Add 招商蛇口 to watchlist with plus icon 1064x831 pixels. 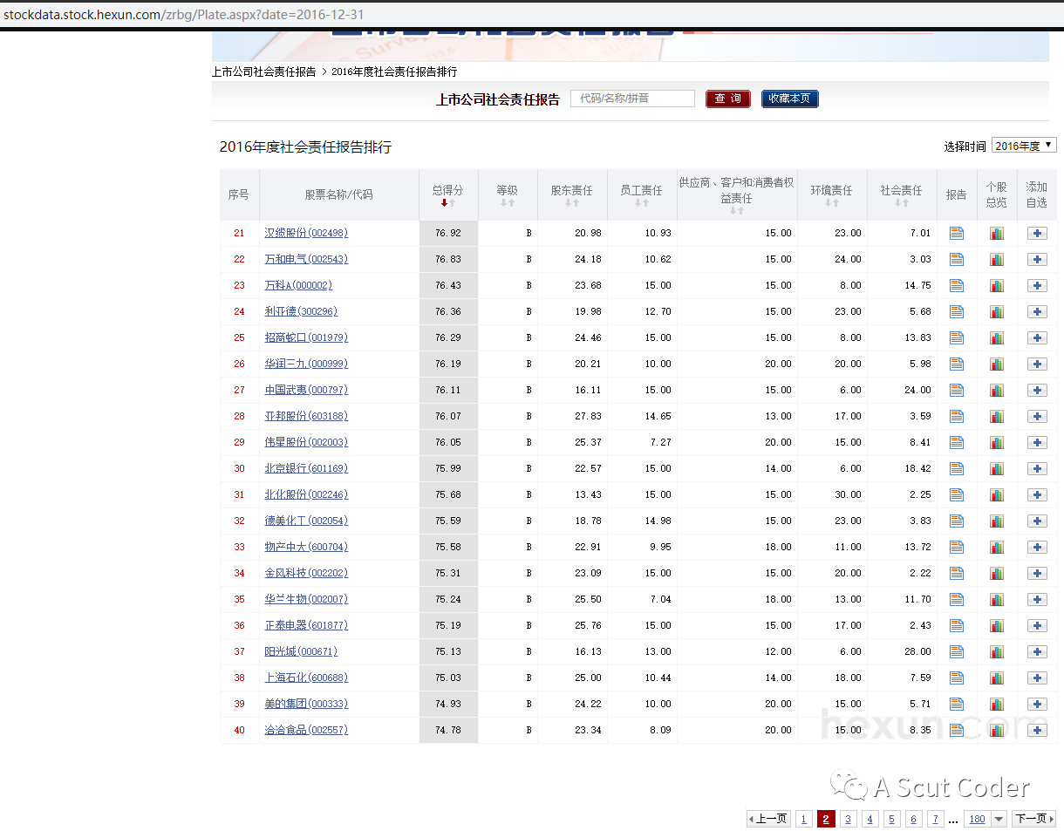tap(1037, 337)
